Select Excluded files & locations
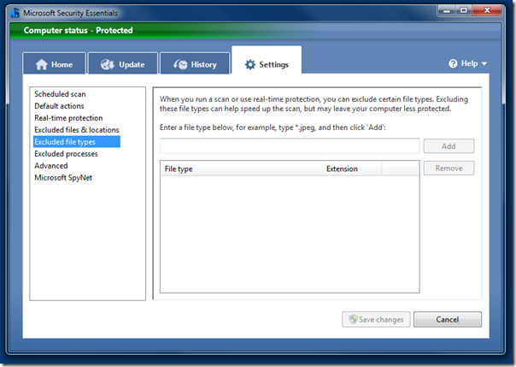 pos(77,129)
